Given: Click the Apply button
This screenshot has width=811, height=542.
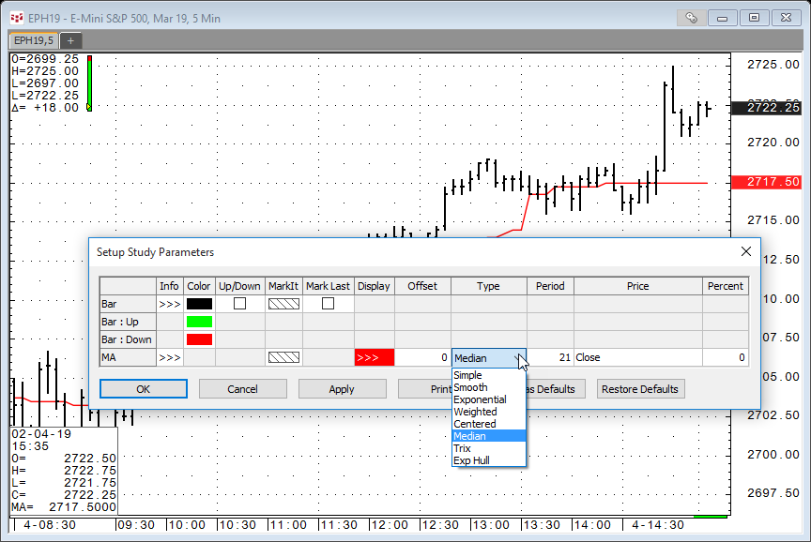Looking at the screenshot, I should 342,389.
